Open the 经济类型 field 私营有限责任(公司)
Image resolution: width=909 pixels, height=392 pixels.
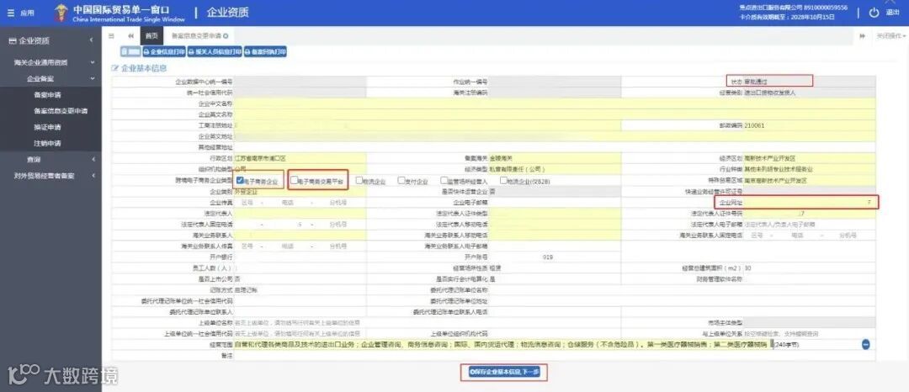click(555, 169)
